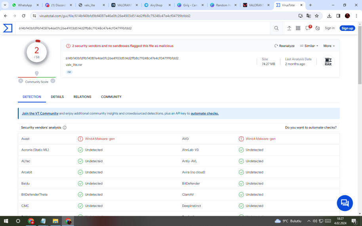Click AVG Win64:Malware-gen detection text

pyautogui.click(x=261, y=139)
